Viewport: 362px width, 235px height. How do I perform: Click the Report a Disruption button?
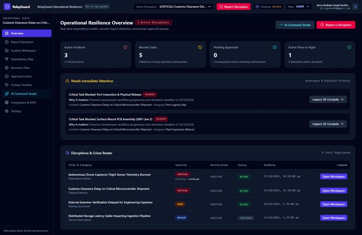point(336,25)
